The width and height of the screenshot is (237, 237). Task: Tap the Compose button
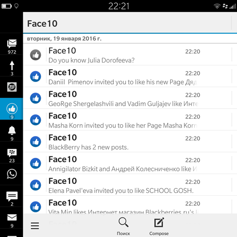(159, 226)
